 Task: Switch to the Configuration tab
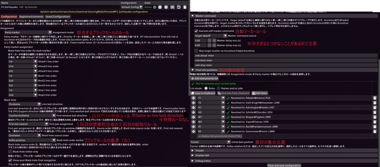click(x=9, y=16)
